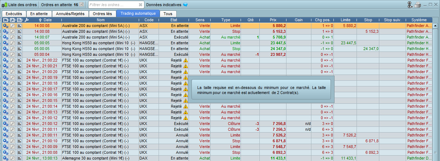This screenshot has height=161, width=440.
Task: Open the Annulés/Rejetés tab
Action: [x=70, y=14]
